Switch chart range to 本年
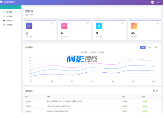The width and height of the screenshot is (164, 118). pyautogui.click(x=156, y=47)
